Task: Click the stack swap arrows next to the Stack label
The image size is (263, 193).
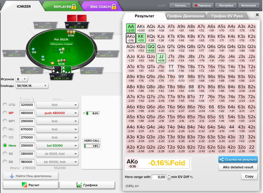Action: [x=27, y=99]
